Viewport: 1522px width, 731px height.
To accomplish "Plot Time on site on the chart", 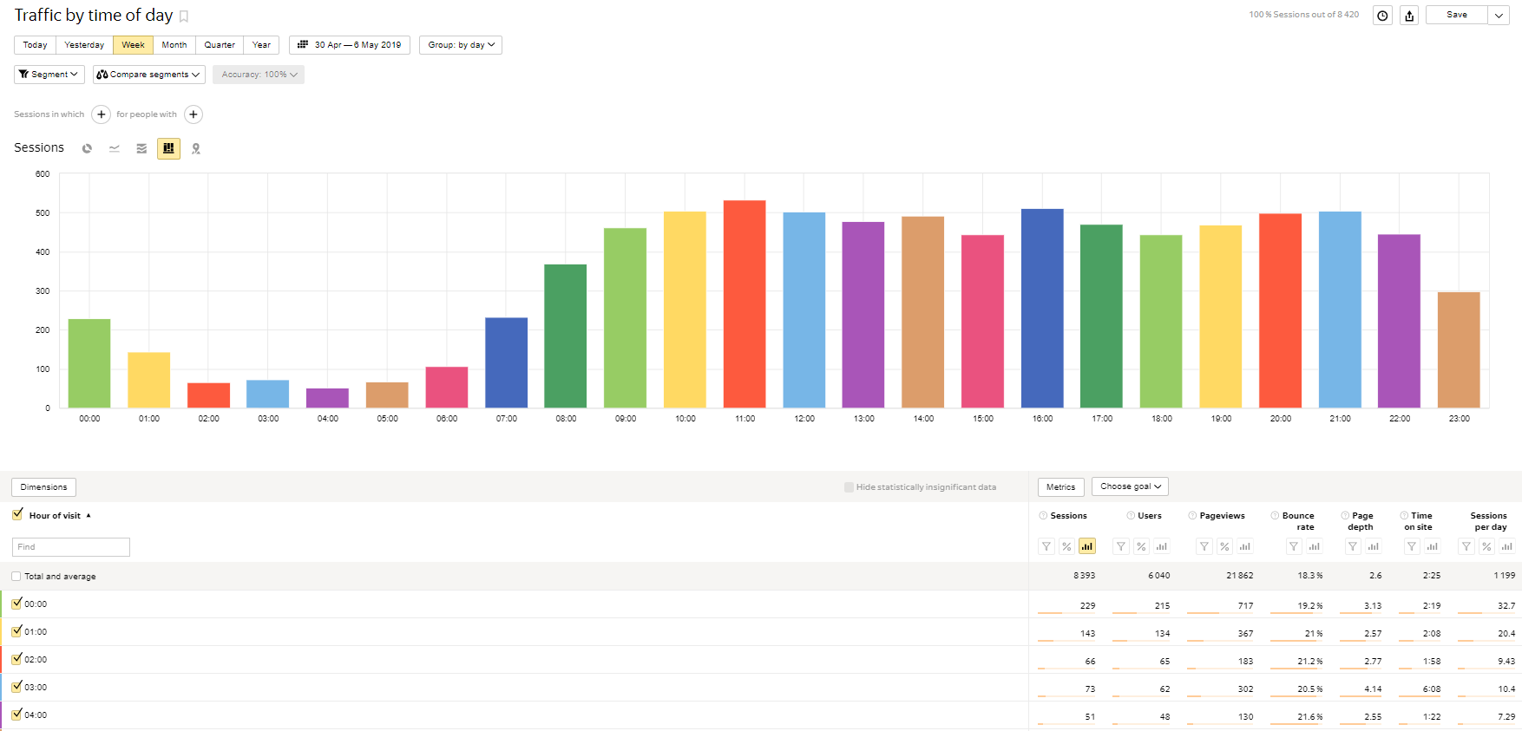I will coord(1432,546).
